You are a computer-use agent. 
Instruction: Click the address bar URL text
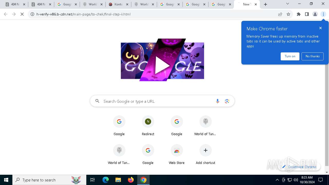pyautogui.click(x=84, y=14)
